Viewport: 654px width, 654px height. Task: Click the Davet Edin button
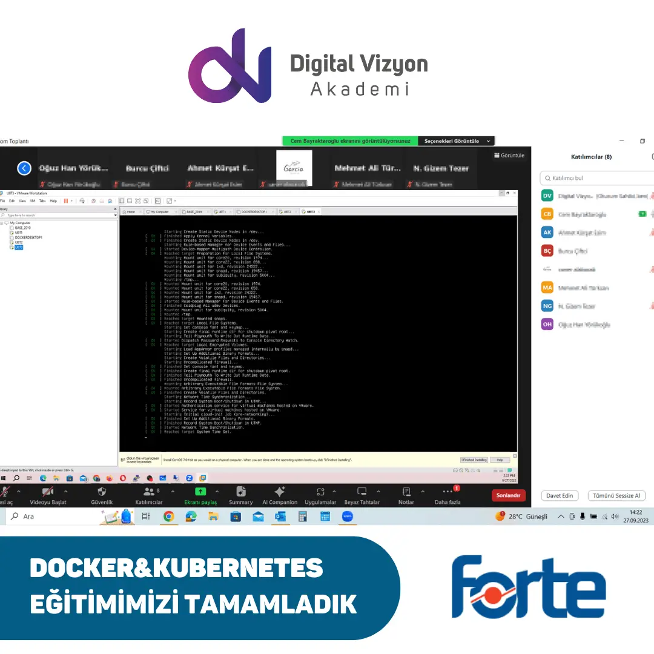tap(560, 495)
